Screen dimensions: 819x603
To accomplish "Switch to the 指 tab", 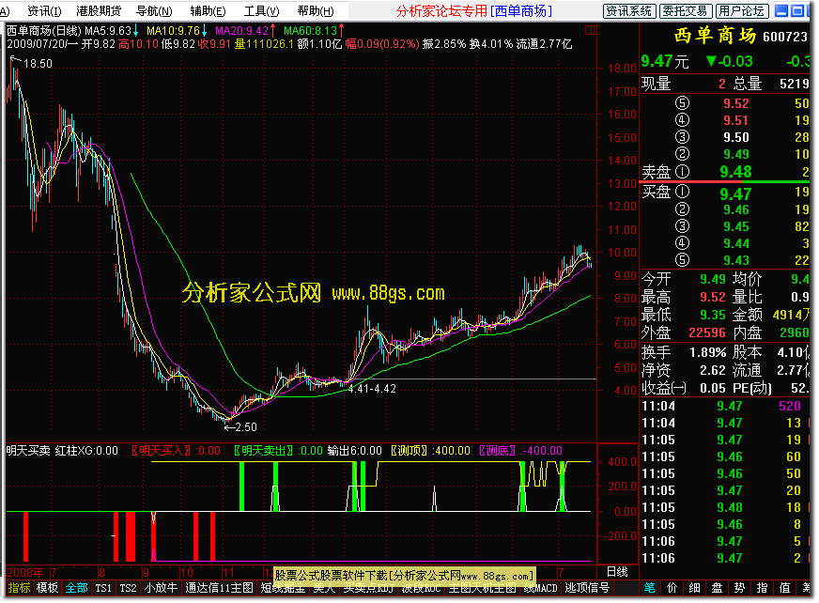I will [x=762, y=588].
